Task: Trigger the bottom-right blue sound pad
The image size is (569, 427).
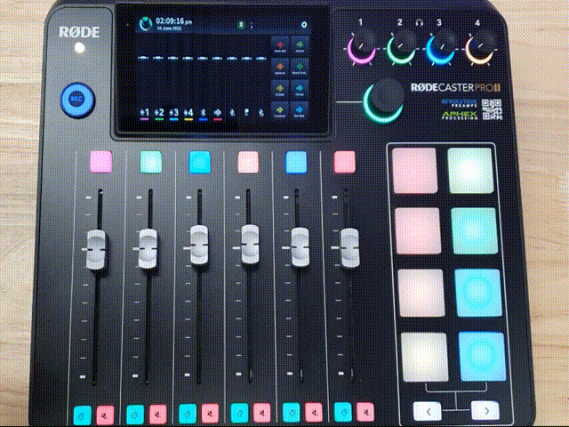Action: click(482, 357)
